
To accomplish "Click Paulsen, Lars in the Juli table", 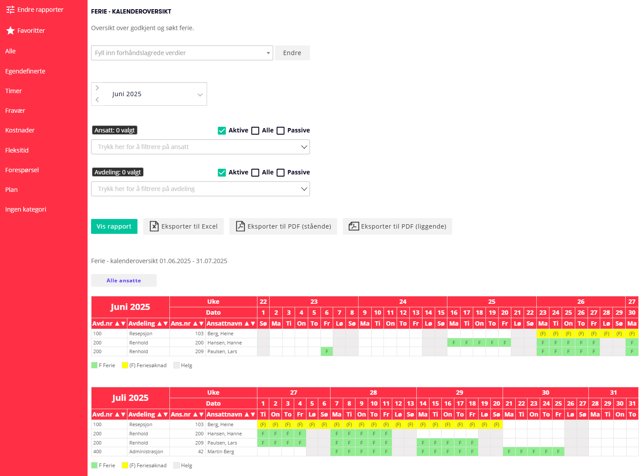I will (222, 443).
